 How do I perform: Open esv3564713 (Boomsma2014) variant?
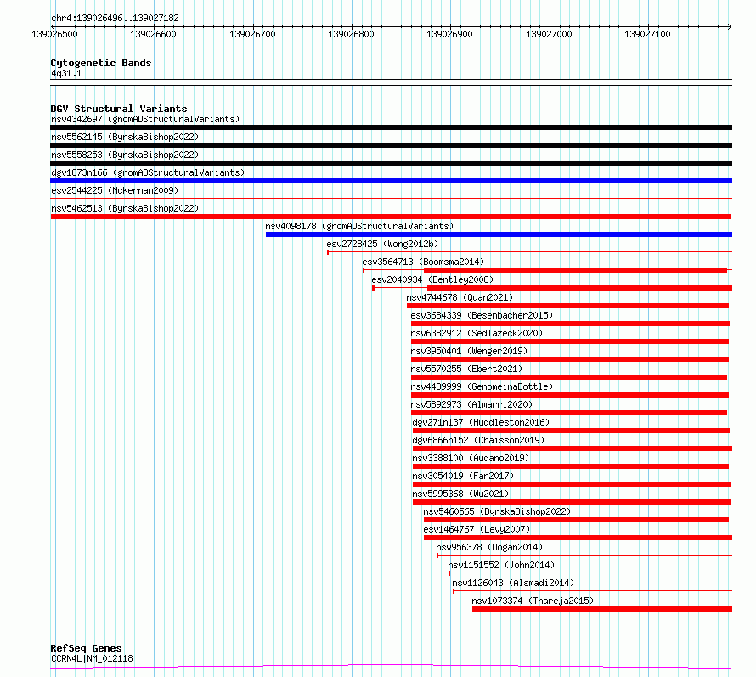point(423,262)
